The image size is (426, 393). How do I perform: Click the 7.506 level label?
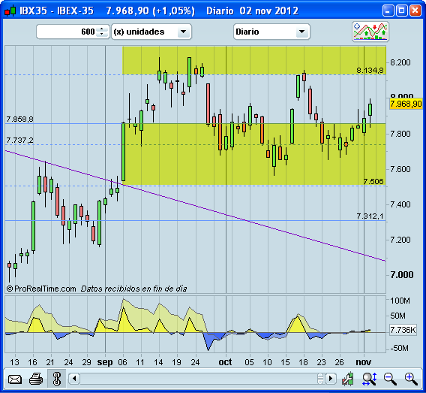[373, 181]
